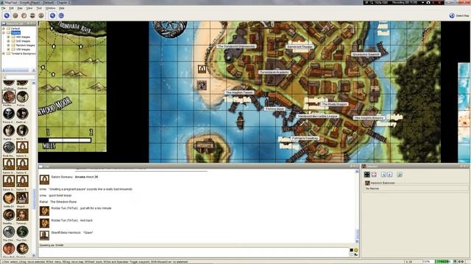471x264 pixels.
Task: Go to previous initiative with left arrow
Action: coord(383,175)
